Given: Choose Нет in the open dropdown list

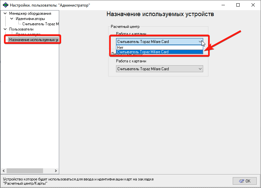Looking at the screenshot, I should (x=159, y=48).
